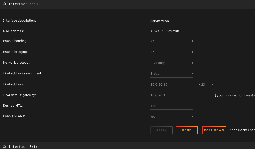Screen dimensions: 255x149
Task: Open the subnet mask /23 dropdown
Action: pos(207,85)
